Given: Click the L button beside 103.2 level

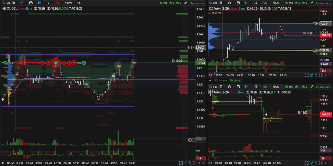Looking at the screenshot, I should pyautogui.click(x=314, y=10).
